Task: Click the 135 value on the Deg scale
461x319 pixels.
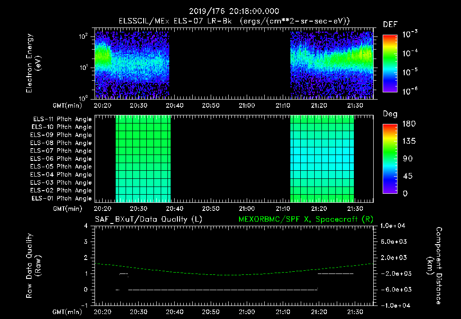Action: pos(409,141)
